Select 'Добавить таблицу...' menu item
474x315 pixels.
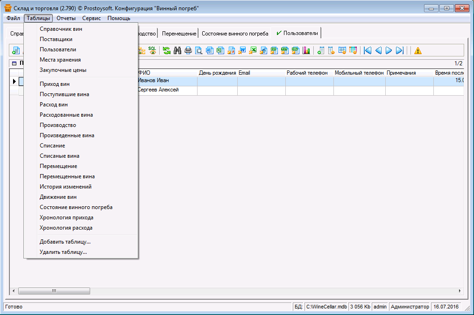coord(65,242)
